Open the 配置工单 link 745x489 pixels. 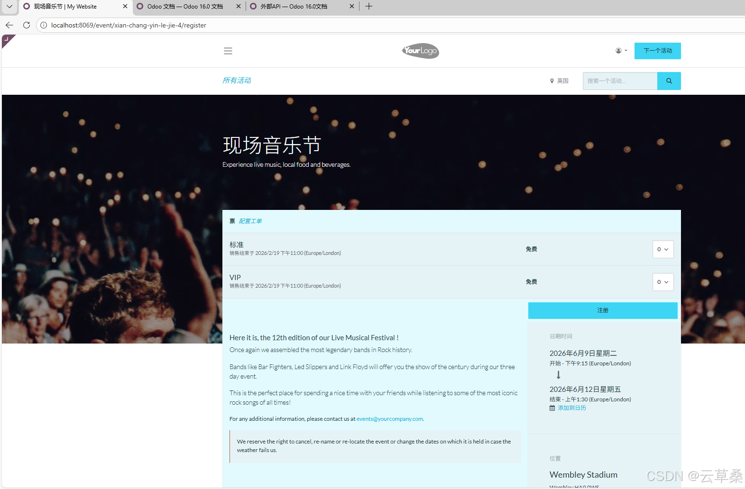click(x=250, y=221)
